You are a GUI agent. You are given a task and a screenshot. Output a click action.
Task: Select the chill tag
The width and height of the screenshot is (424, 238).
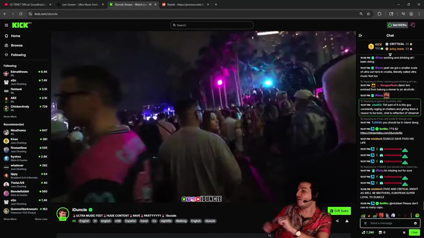(x=118, y=221)
